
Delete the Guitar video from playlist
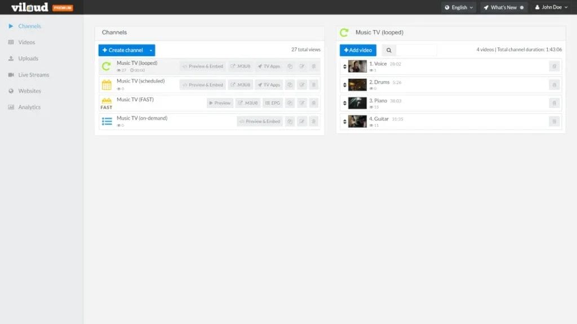[554, 121]
